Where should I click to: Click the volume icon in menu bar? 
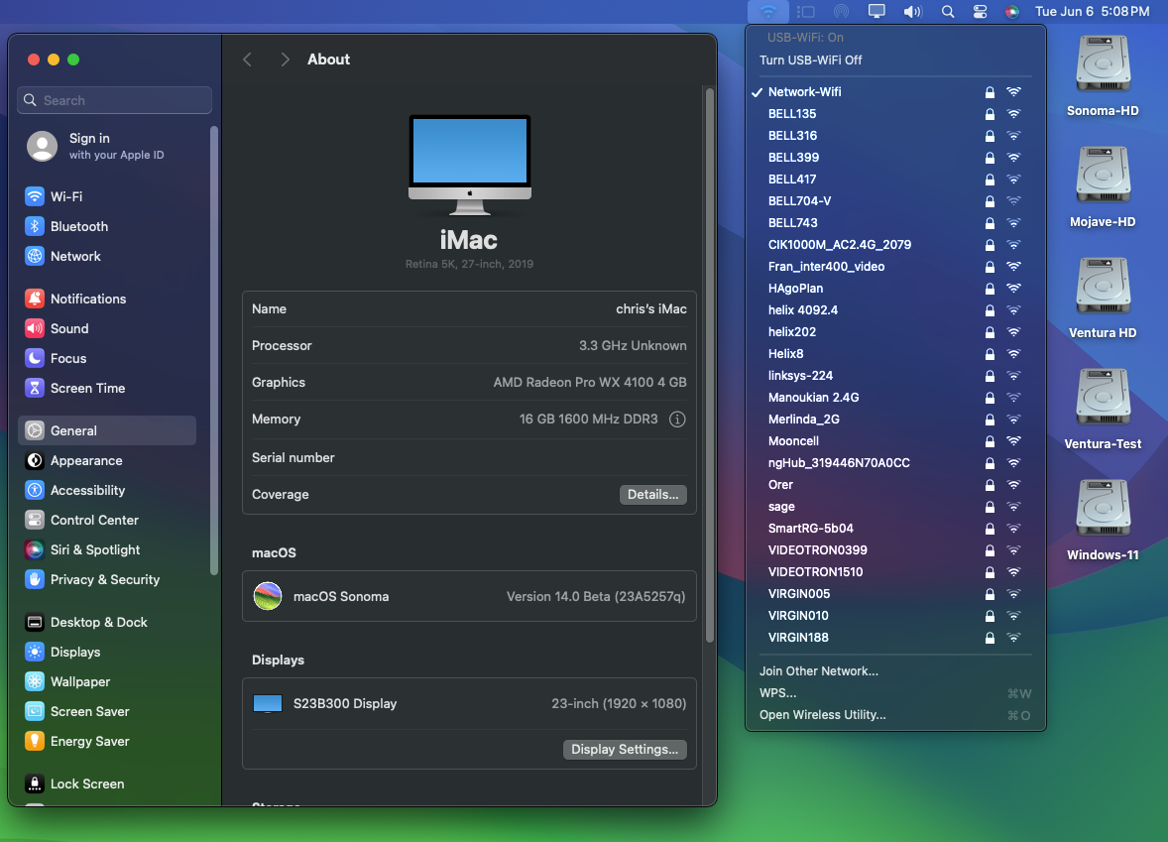912,12
